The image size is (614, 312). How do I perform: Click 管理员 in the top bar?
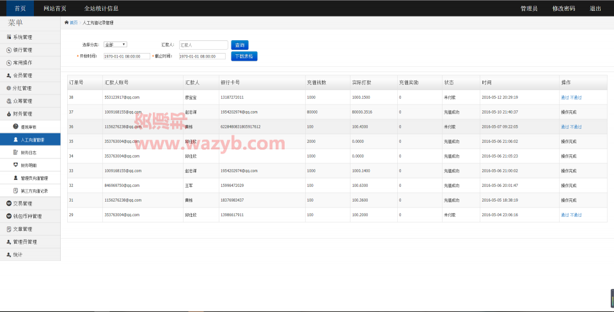529,8
